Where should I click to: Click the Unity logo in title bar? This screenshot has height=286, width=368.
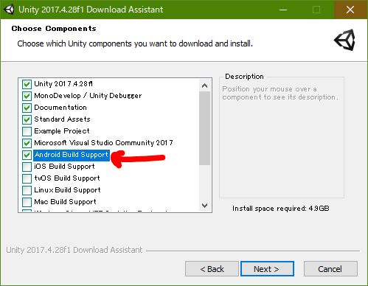(x=10, y=10)
